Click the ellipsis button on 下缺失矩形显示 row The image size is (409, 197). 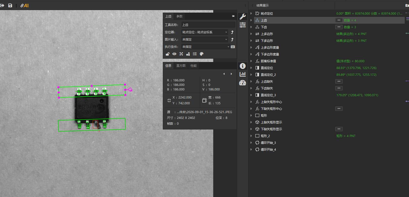coord(339,129)
